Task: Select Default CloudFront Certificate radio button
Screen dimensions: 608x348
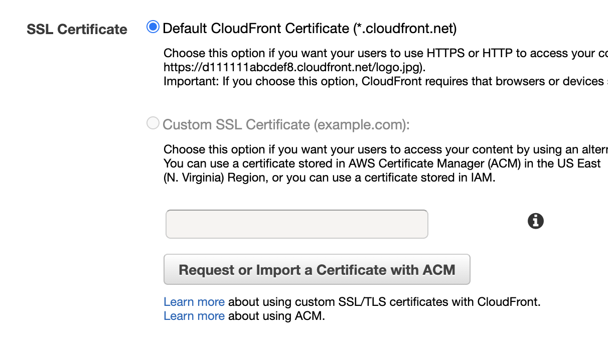Action: click(153, 27)
